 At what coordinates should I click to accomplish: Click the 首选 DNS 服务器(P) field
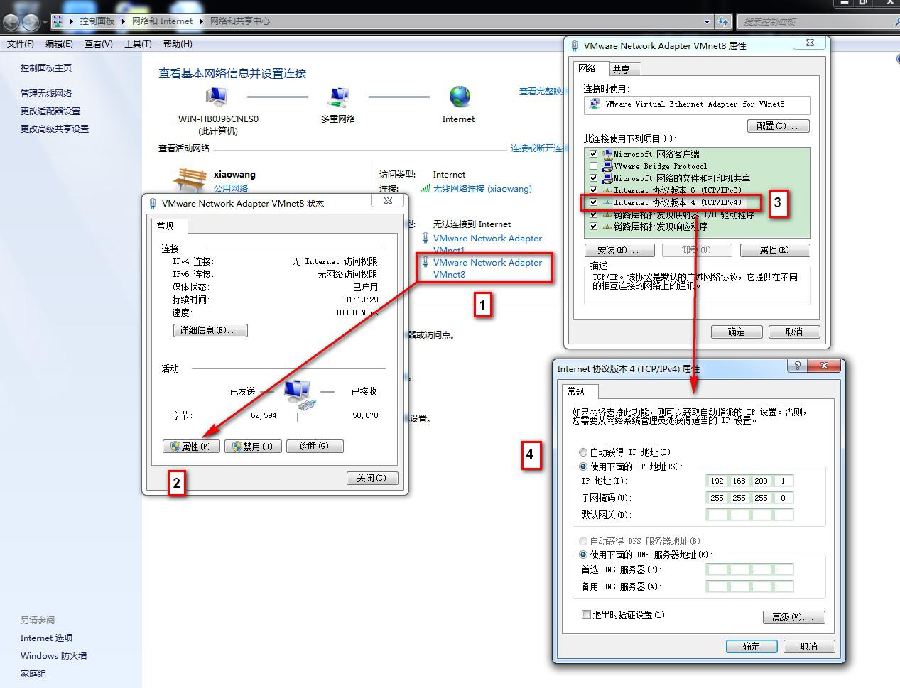click(x=750, y=569)
